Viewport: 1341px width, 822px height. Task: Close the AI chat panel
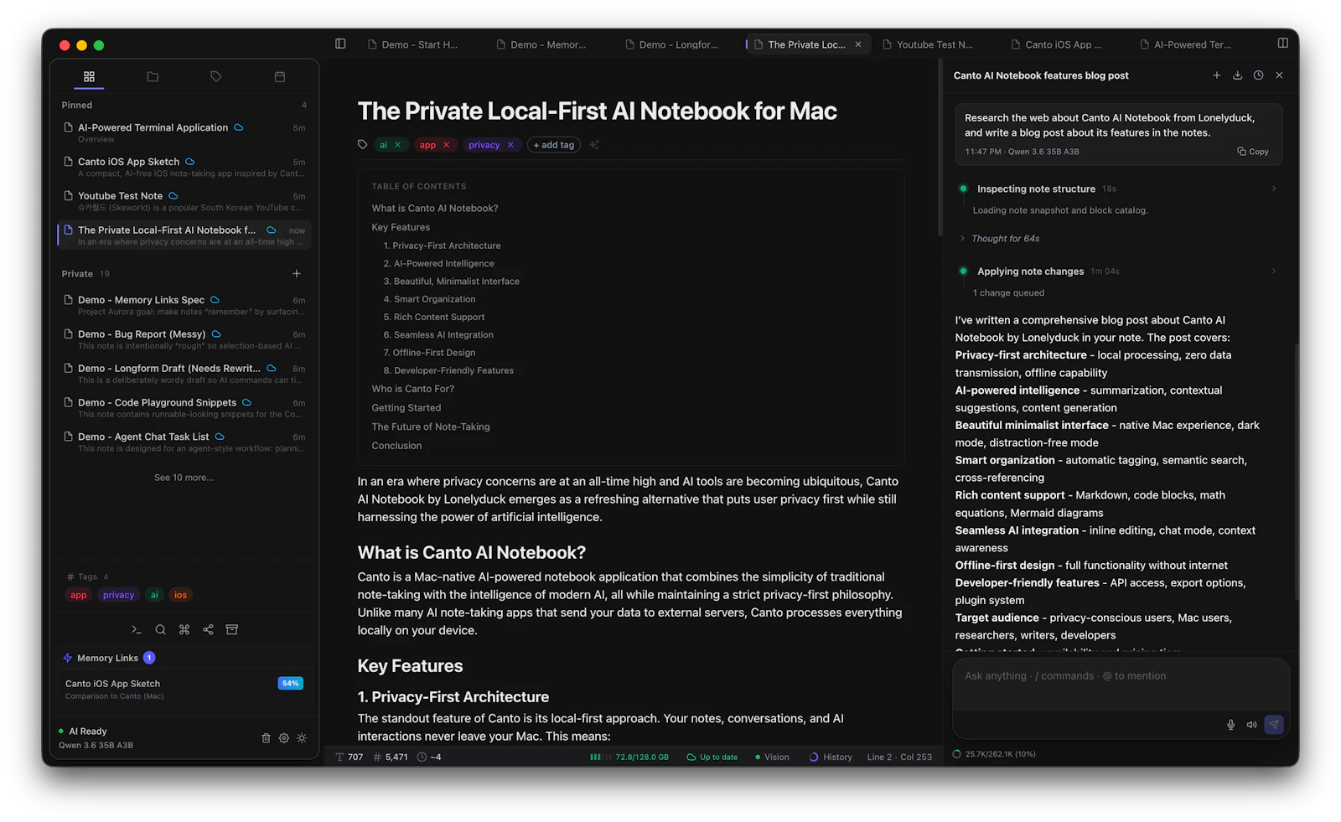[x=1279, y=75]
